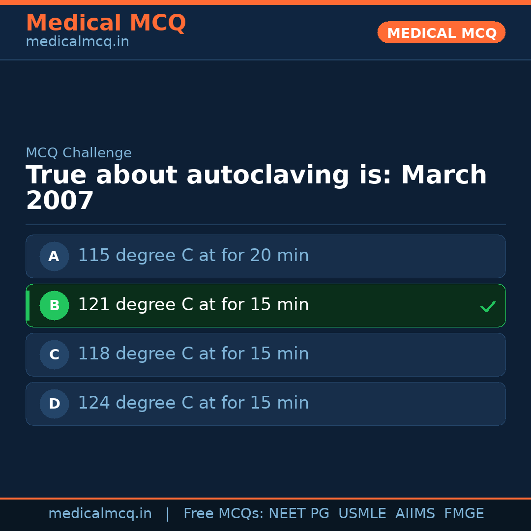Click the green accent bar on option B
Screen dimensions: 531x531
(28, 305)
